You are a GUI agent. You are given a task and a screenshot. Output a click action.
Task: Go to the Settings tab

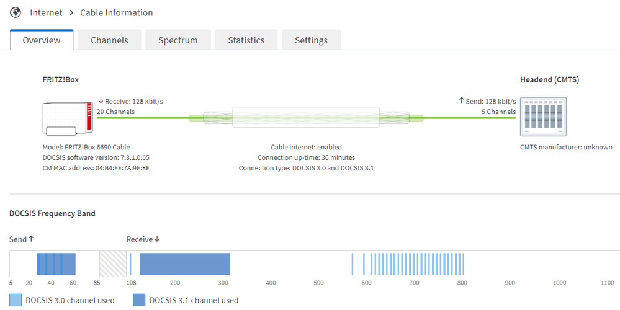pos(311,40)
